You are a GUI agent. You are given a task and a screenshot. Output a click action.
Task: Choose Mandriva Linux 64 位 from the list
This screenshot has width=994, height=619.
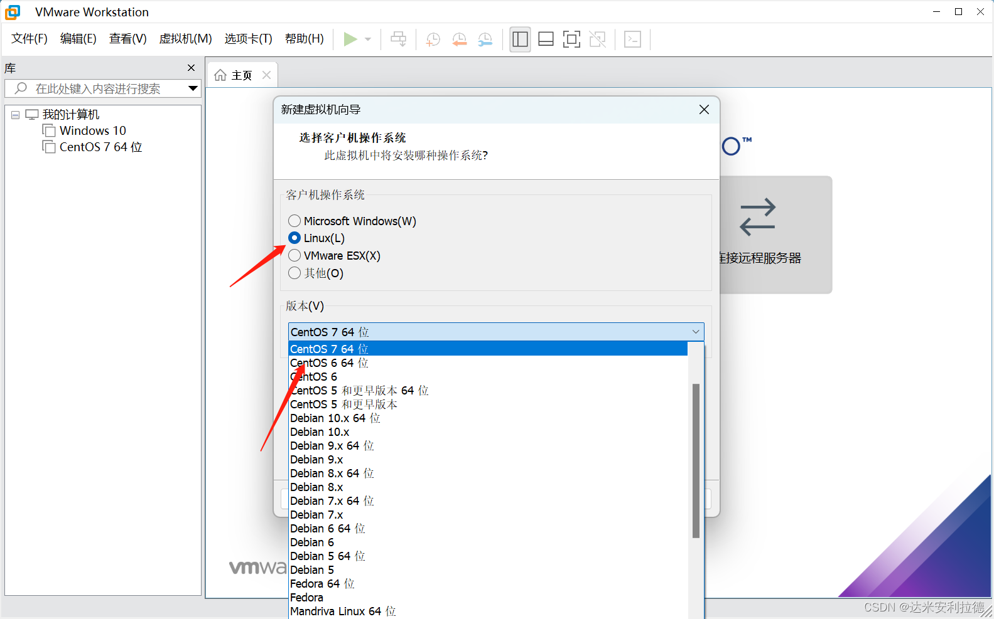coord(488,611)
